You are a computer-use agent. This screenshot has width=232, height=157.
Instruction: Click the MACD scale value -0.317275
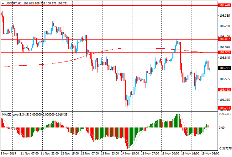[225, 149]
